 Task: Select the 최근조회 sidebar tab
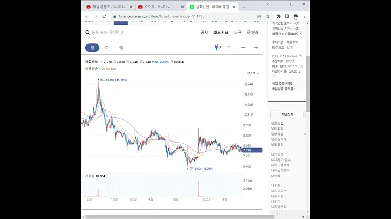coord(287,114)
